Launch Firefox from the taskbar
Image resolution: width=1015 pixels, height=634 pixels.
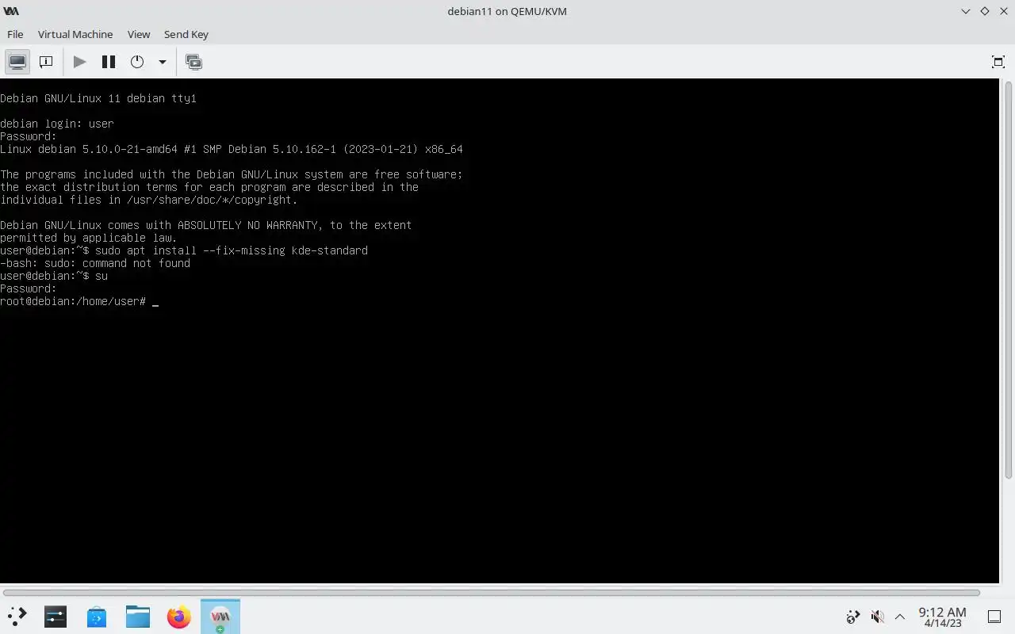tap(179, 617)
